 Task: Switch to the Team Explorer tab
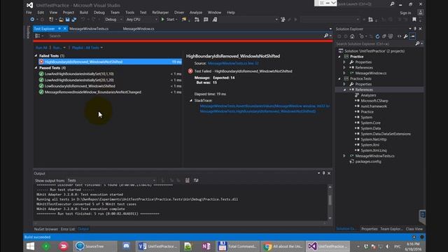click(391, 229)
